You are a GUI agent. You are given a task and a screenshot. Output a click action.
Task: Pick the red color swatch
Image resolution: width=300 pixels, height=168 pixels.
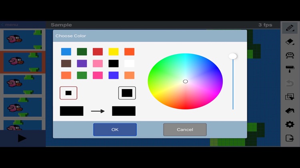point(98,52)
